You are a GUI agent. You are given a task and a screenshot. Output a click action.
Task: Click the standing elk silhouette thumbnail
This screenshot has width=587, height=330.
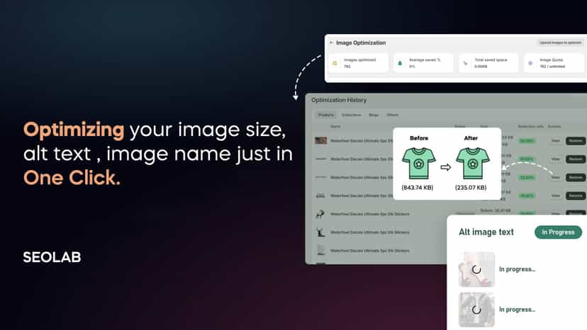click(x=320, y=232)
